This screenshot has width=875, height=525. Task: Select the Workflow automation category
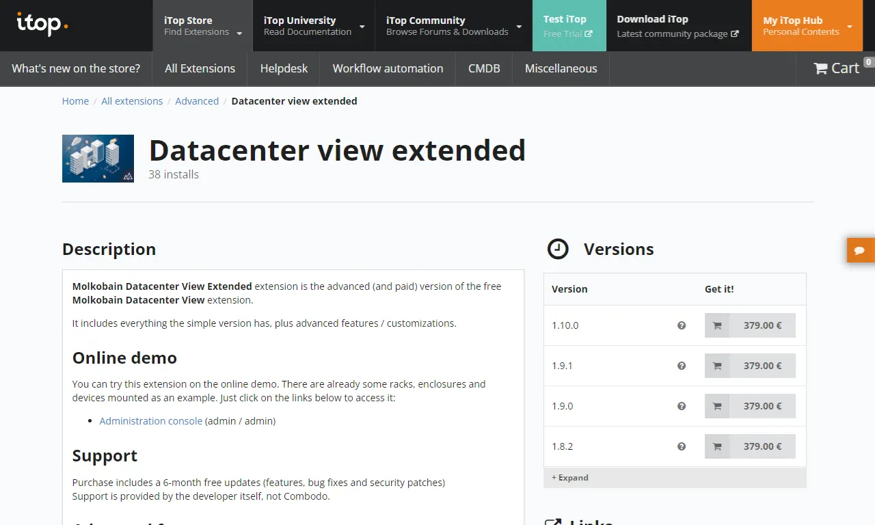click(388, 68)
